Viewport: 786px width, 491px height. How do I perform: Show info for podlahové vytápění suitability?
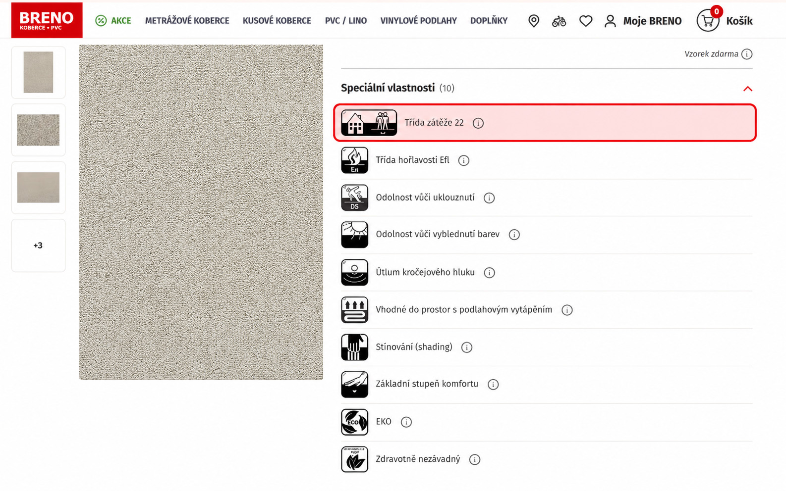(x=567, y=310)
